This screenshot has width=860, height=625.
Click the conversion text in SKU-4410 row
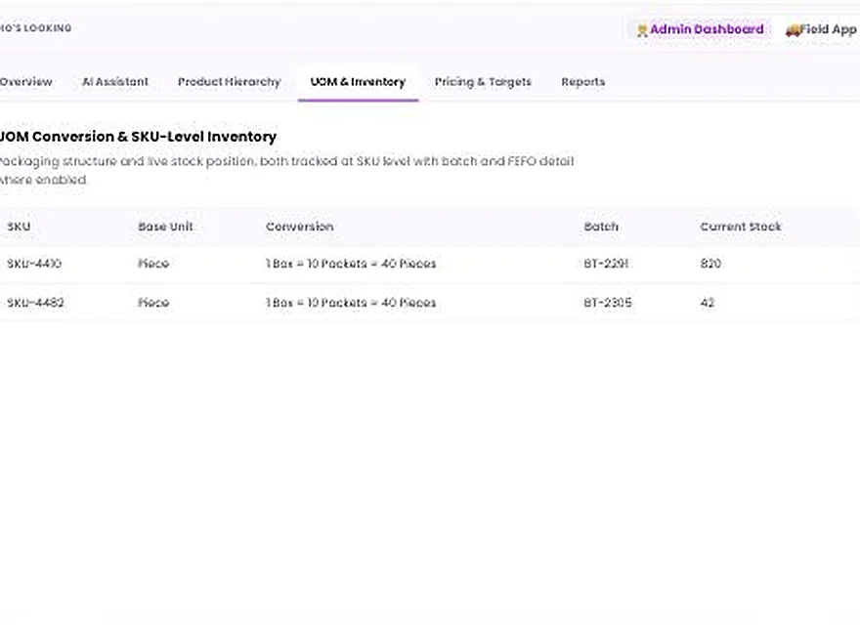point(351,264)
